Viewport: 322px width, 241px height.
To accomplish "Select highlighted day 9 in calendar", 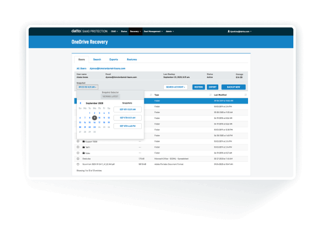I will coord(94,118).
